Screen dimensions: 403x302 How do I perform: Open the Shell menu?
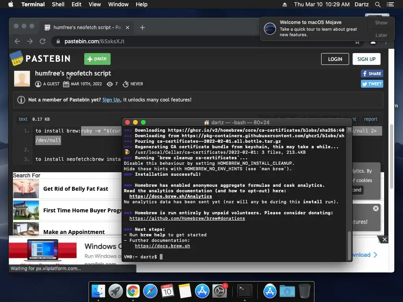pos(58,4)
